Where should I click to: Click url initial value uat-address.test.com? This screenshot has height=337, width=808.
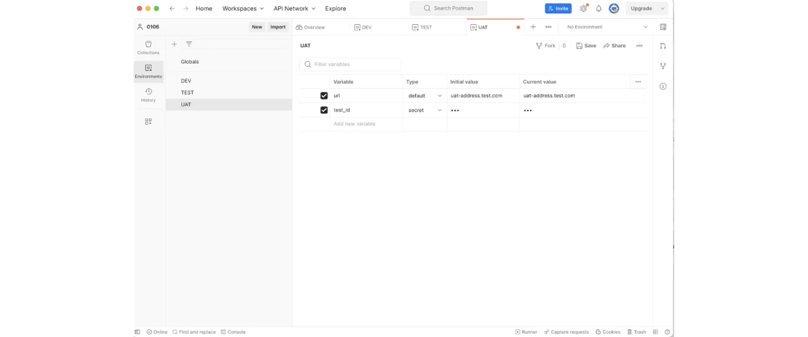click(476, 95)
